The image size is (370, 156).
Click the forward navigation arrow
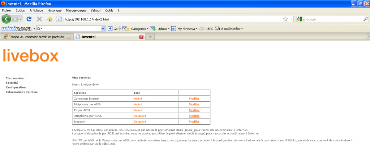point(15,19)
